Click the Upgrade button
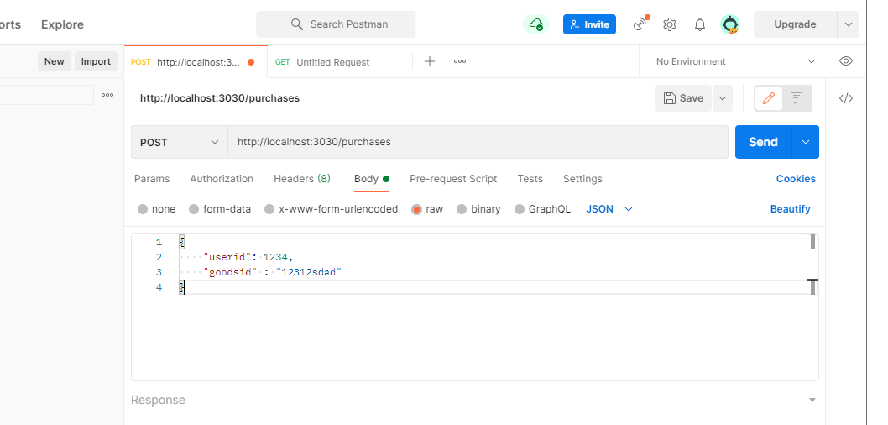Screen dimensions: 888x425 click(795, 24)
